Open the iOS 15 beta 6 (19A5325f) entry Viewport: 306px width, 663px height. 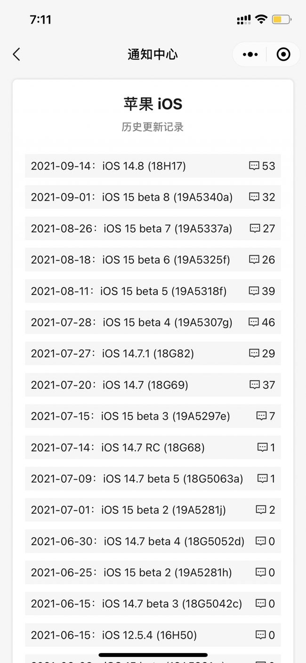click(x=130, y=260)
